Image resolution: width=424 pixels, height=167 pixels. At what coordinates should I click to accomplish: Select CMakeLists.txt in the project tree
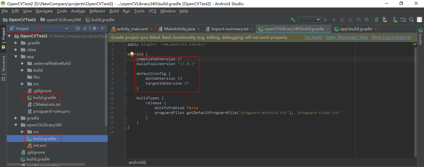(x=47, y=104)
